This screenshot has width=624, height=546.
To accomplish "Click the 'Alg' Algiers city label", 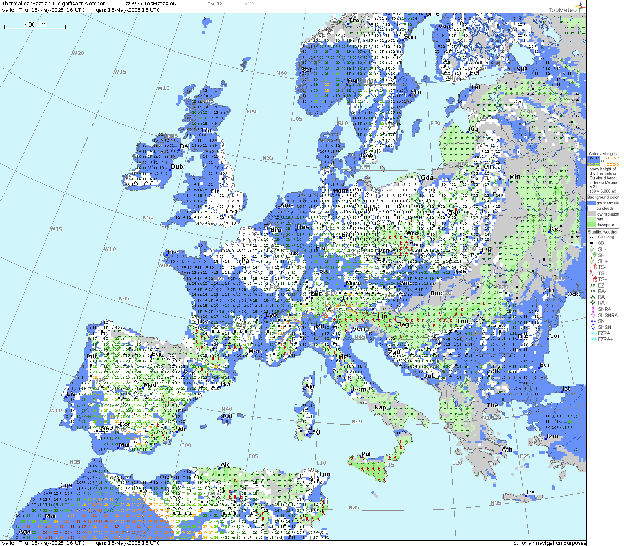I will [225, 465].
